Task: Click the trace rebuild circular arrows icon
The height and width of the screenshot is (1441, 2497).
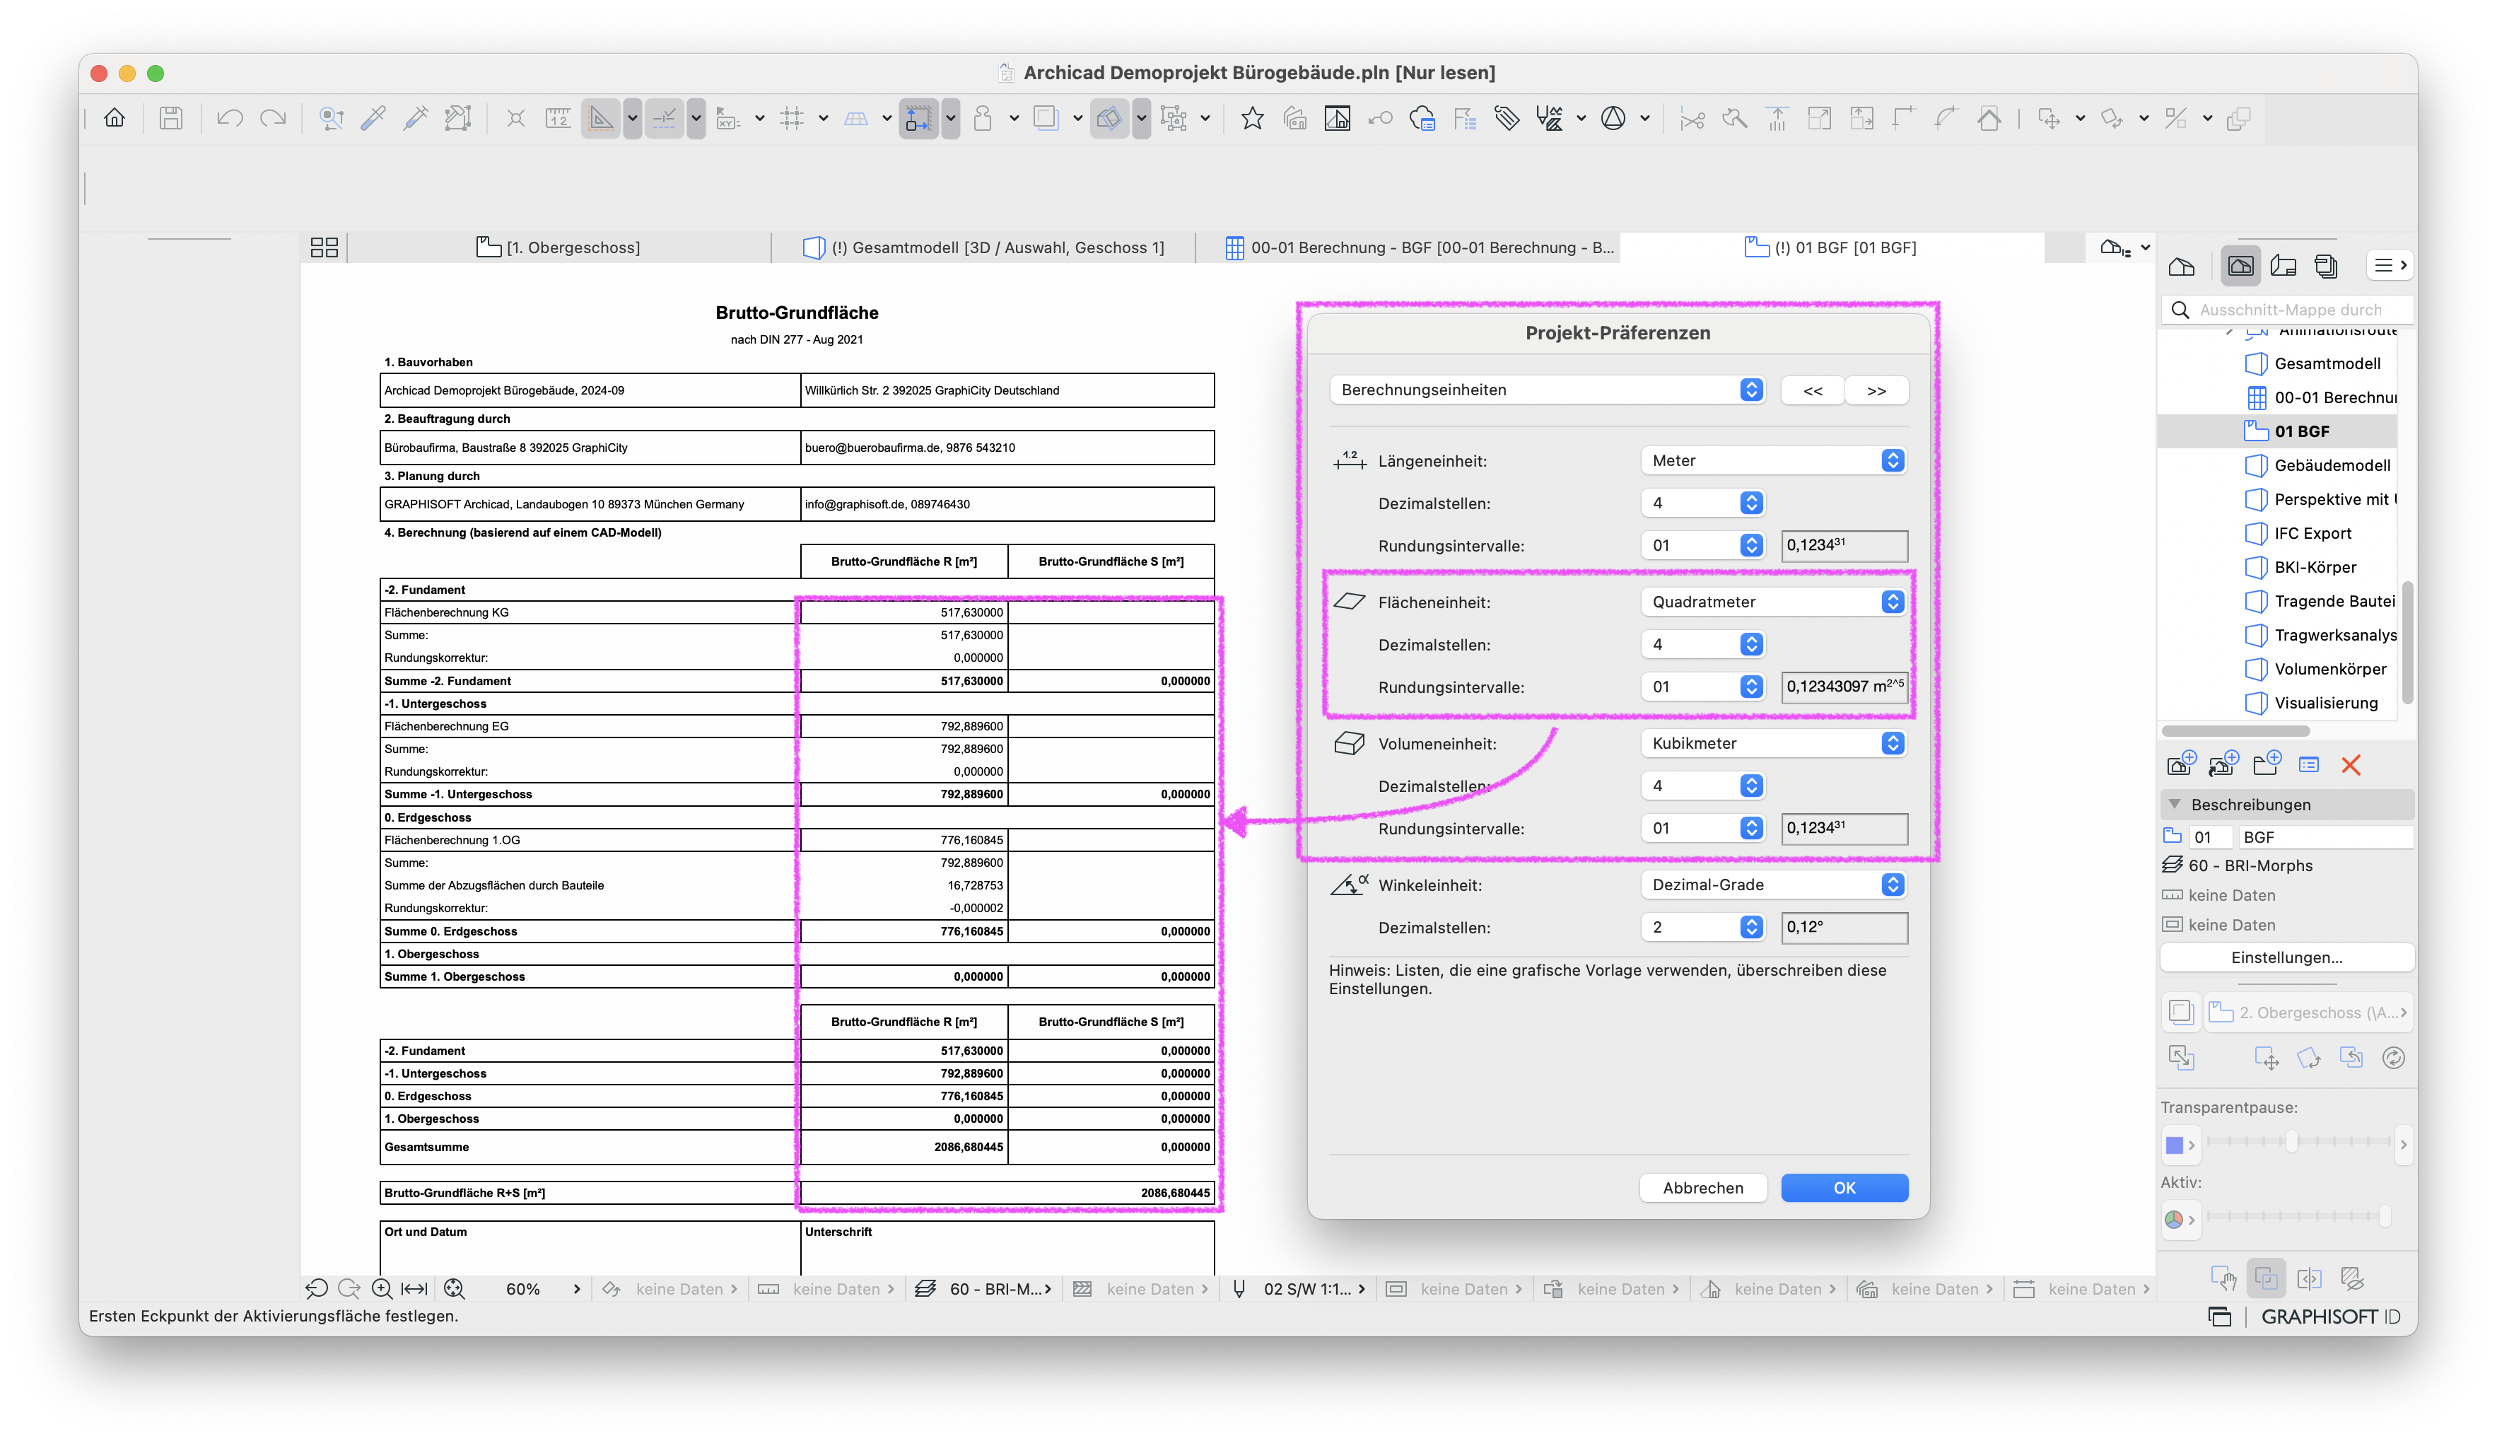Action: coord(2393,1058)
